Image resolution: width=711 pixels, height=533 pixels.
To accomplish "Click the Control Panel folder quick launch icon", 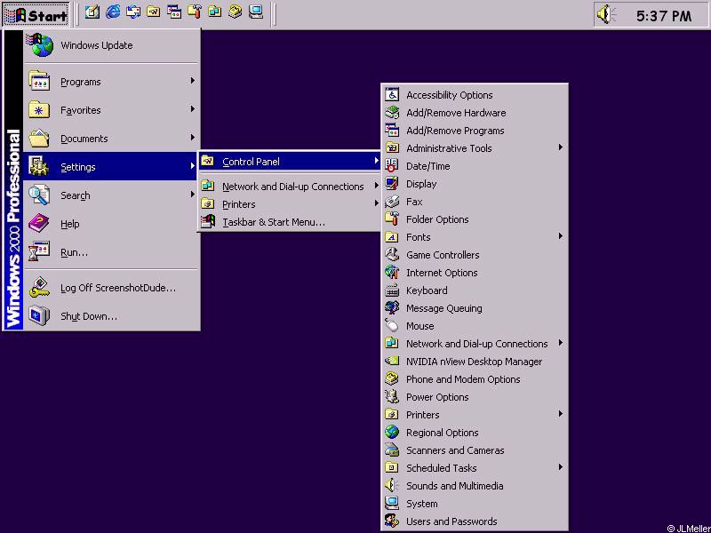I will point(154,12).
